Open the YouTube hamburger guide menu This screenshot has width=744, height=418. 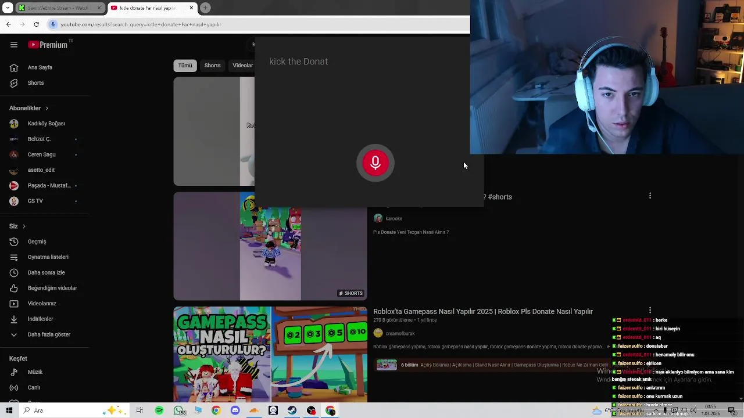14,45
